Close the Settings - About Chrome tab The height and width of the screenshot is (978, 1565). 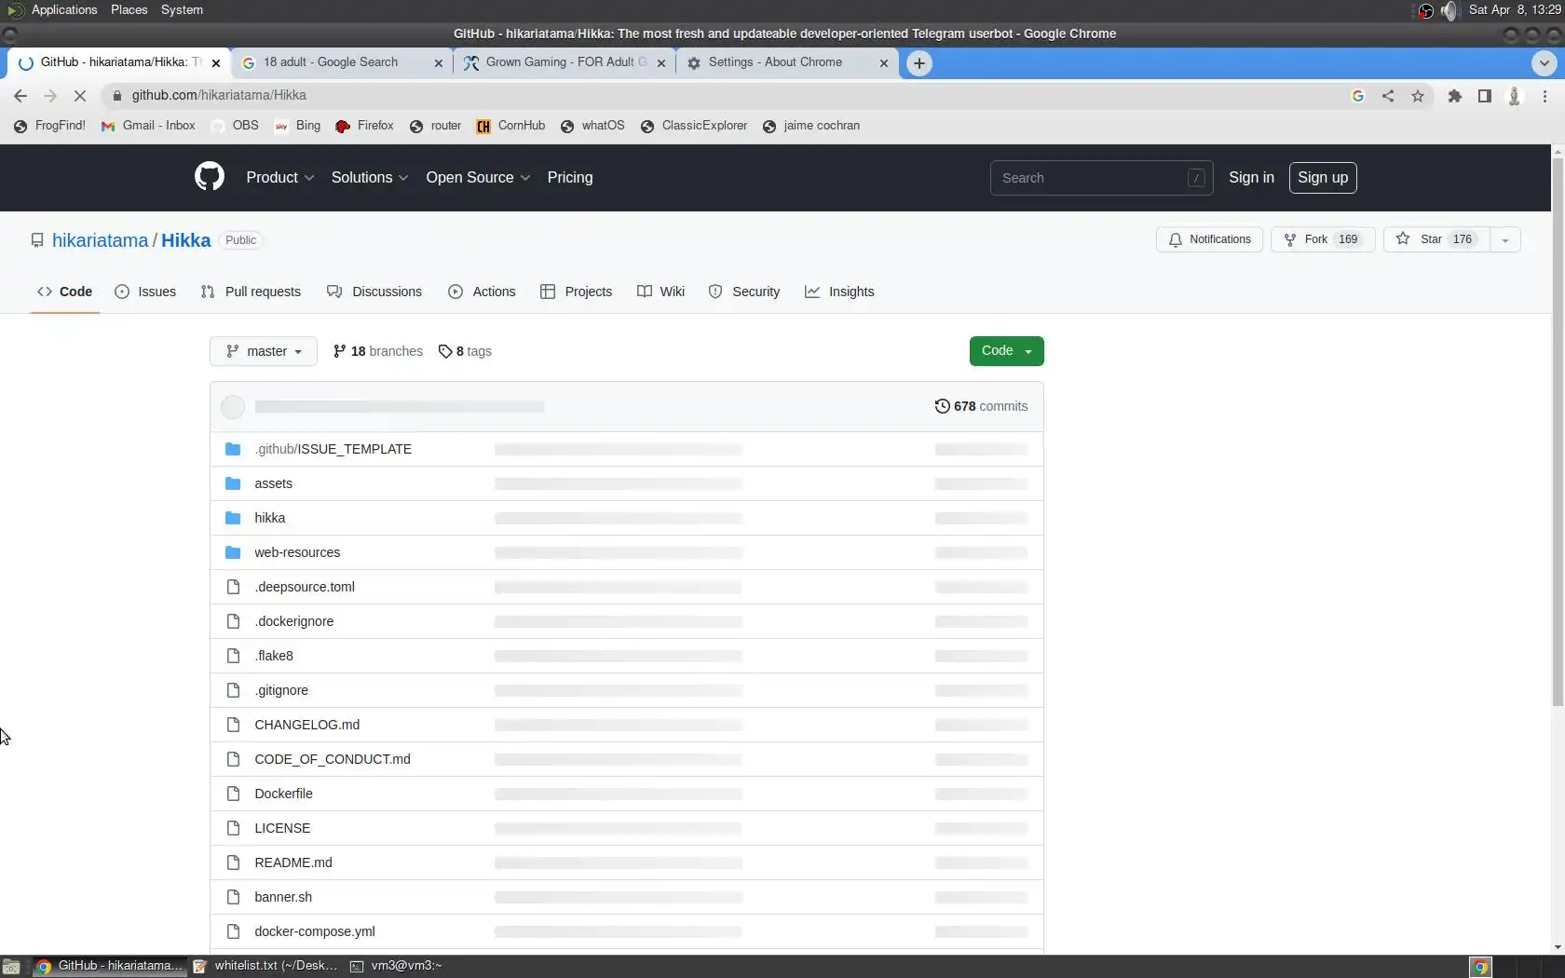click(x=884, y=63)
